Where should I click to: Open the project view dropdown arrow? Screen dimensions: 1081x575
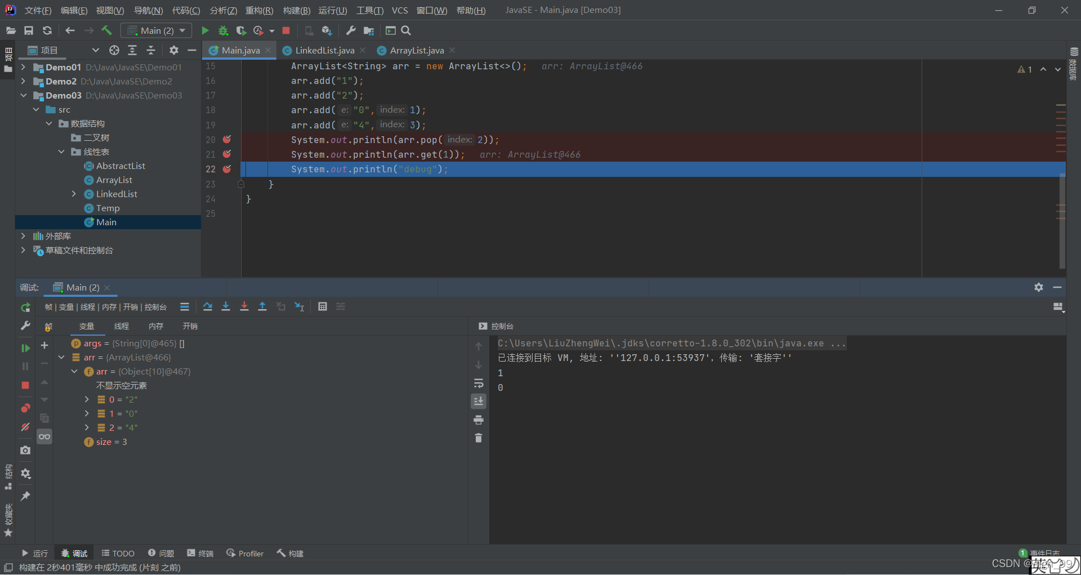point(95,50)
